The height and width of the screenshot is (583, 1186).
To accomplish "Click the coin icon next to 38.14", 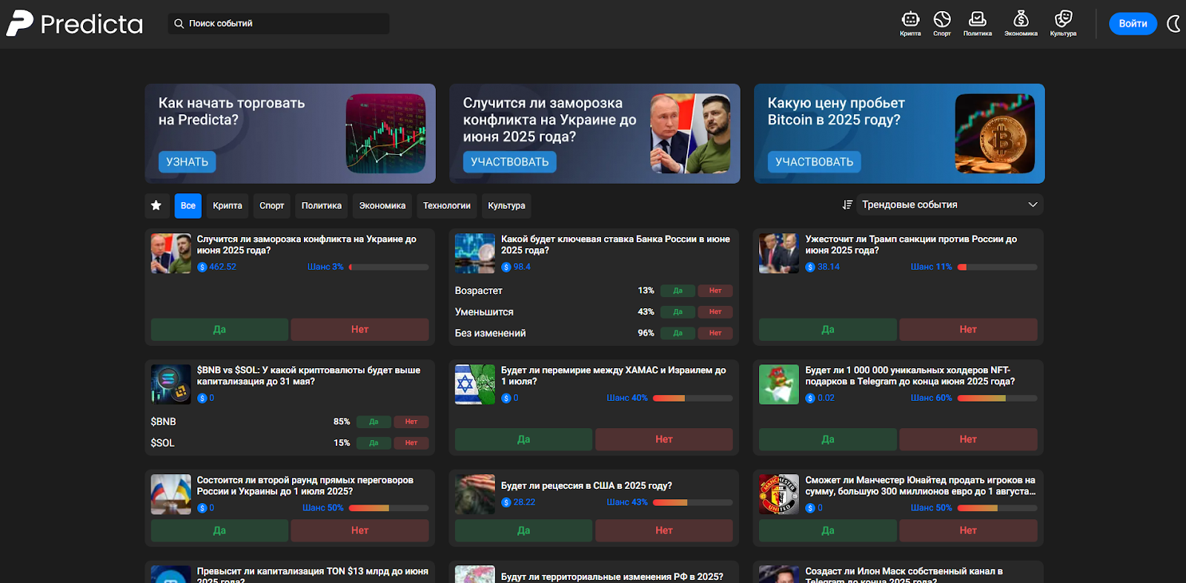I will coord(810,267).
